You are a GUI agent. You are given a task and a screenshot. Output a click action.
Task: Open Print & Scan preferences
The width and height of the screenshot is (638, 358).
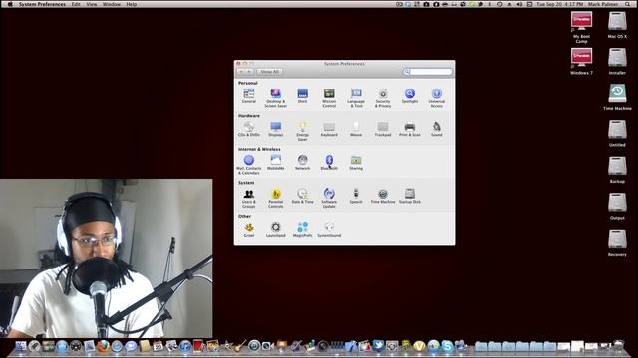click(x=410, y=129)
